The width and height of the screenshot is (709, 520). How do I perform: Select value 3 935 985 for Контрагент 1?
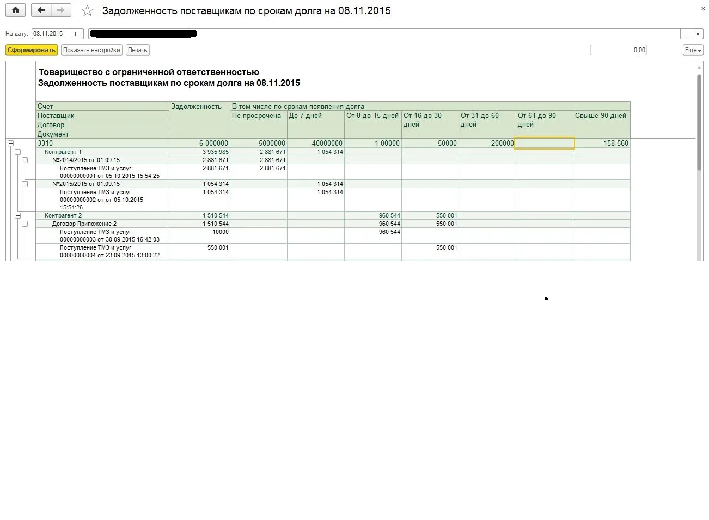[199, 152]
